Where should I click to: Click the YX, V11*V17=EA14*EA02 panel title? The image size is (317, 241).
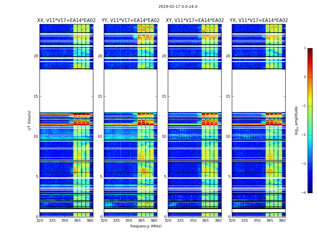pos(258,20)
